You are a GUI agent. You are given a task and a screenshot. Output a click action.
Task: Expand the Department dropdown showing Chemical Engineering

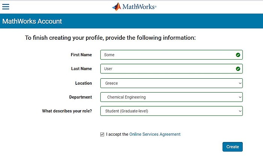pos(171,97)
